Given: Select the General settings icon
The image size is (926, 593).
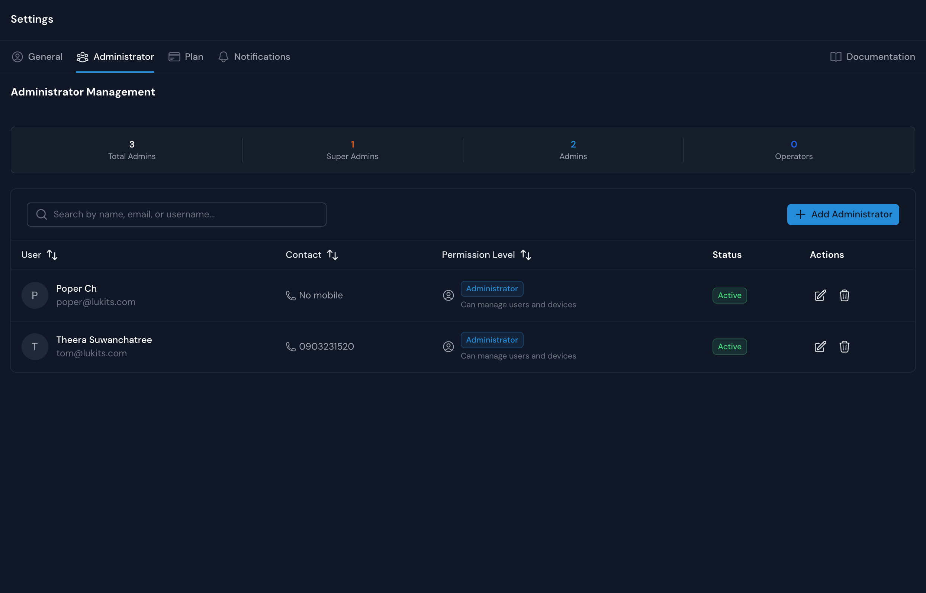Looking at the screenshot, I should (17, 56).
